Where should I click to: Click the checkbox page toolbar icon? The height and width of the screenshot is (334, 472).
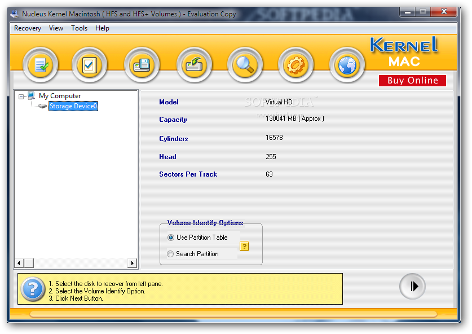point(90,65)
